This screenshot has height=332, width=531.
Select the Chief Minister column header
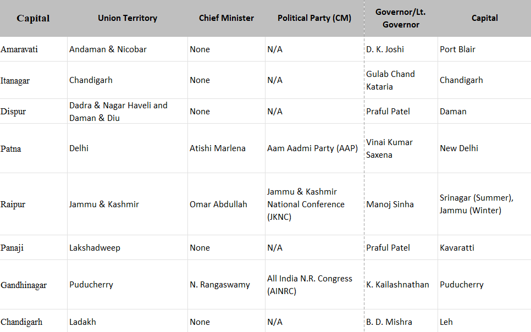pyautogui.click(x=226, y=18)
